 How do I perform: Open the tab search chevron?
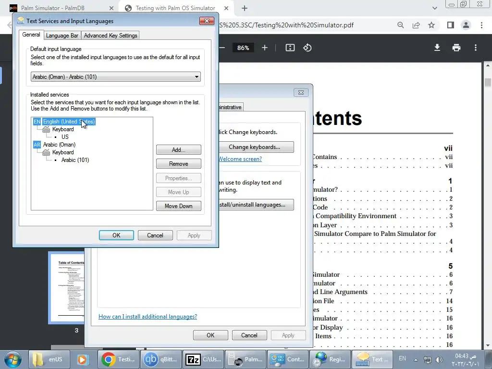(x=434, y=8)
